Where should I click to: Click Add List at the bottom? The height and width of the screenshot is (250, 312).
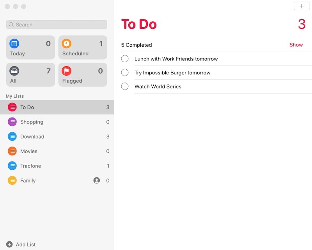coord(21,244)
